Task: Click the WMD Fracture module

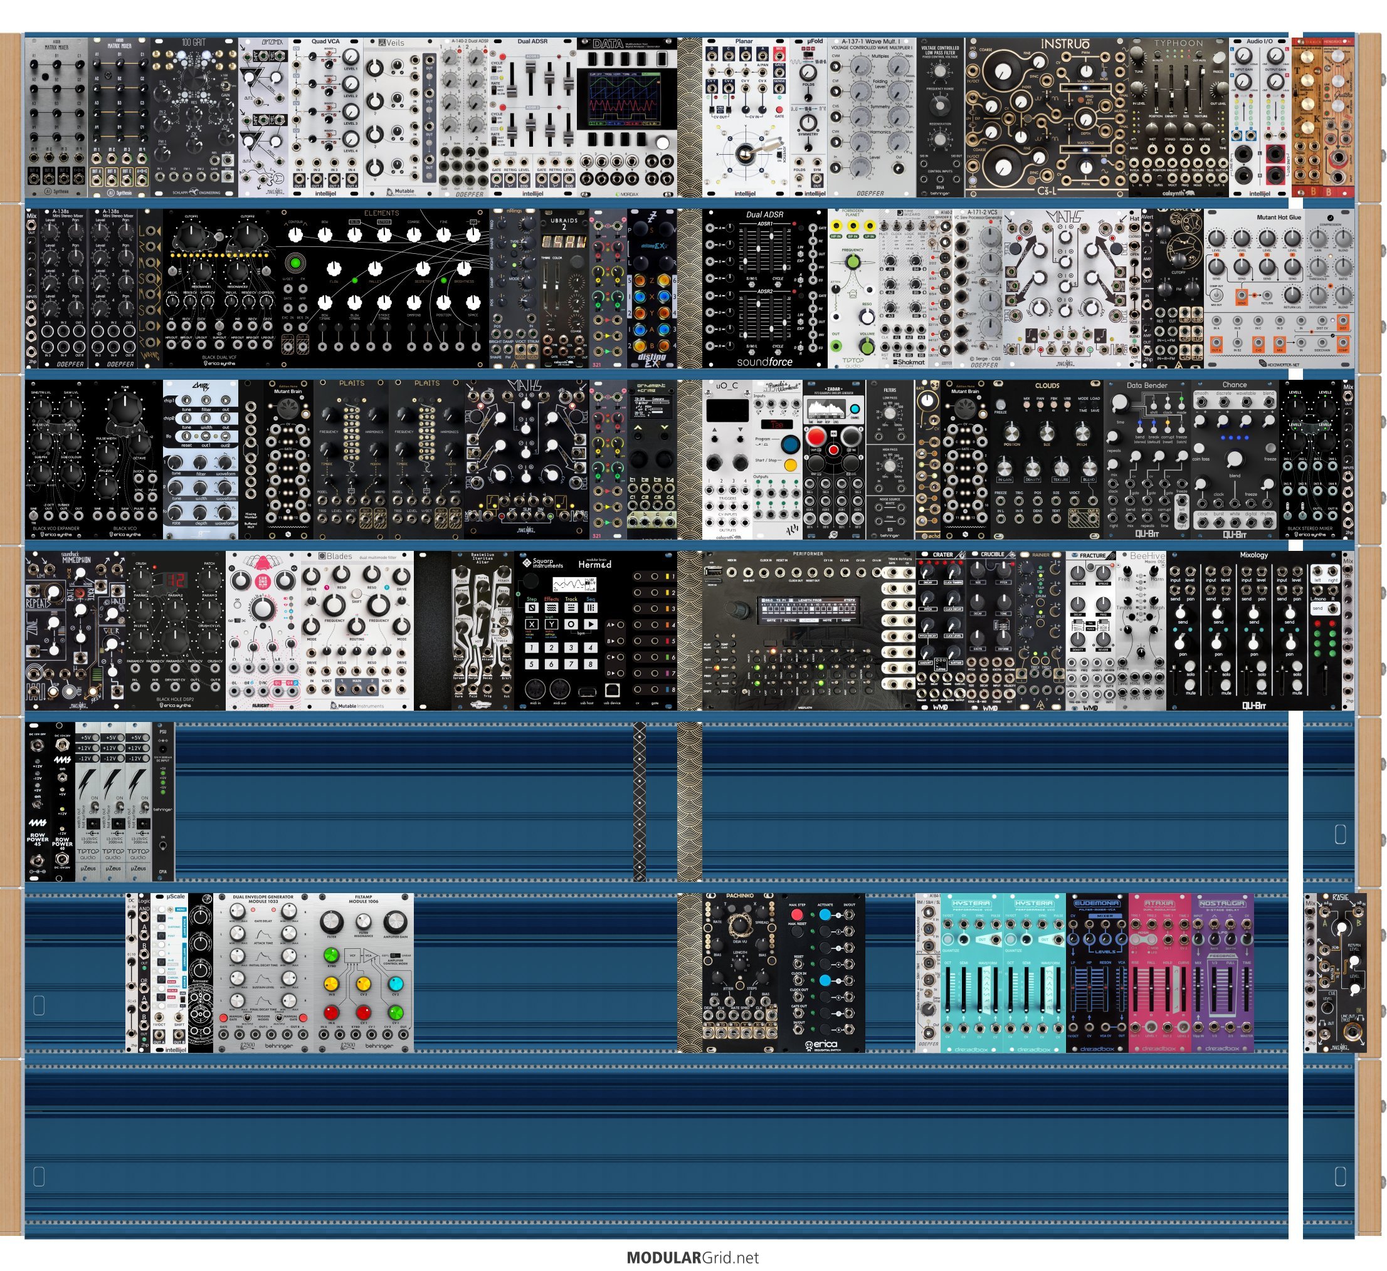Action: pyautogui.click(x=1090, y=630)
